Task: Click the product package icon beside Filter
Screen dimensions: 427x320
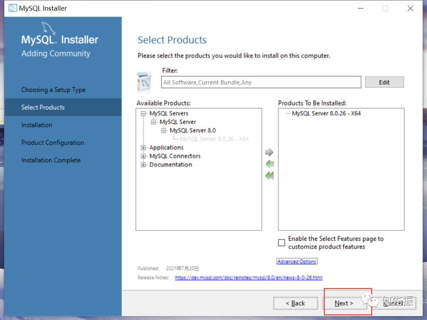Action: click(145, 82)
